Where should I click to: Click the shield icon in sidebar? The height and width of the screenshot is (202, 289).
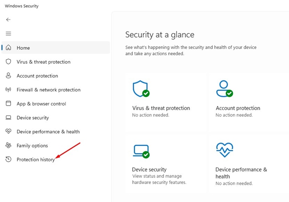[8, 62]
